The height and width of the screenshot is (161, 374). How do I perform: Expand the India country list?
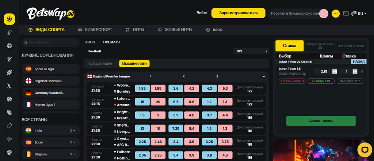(x=74, y=130)
